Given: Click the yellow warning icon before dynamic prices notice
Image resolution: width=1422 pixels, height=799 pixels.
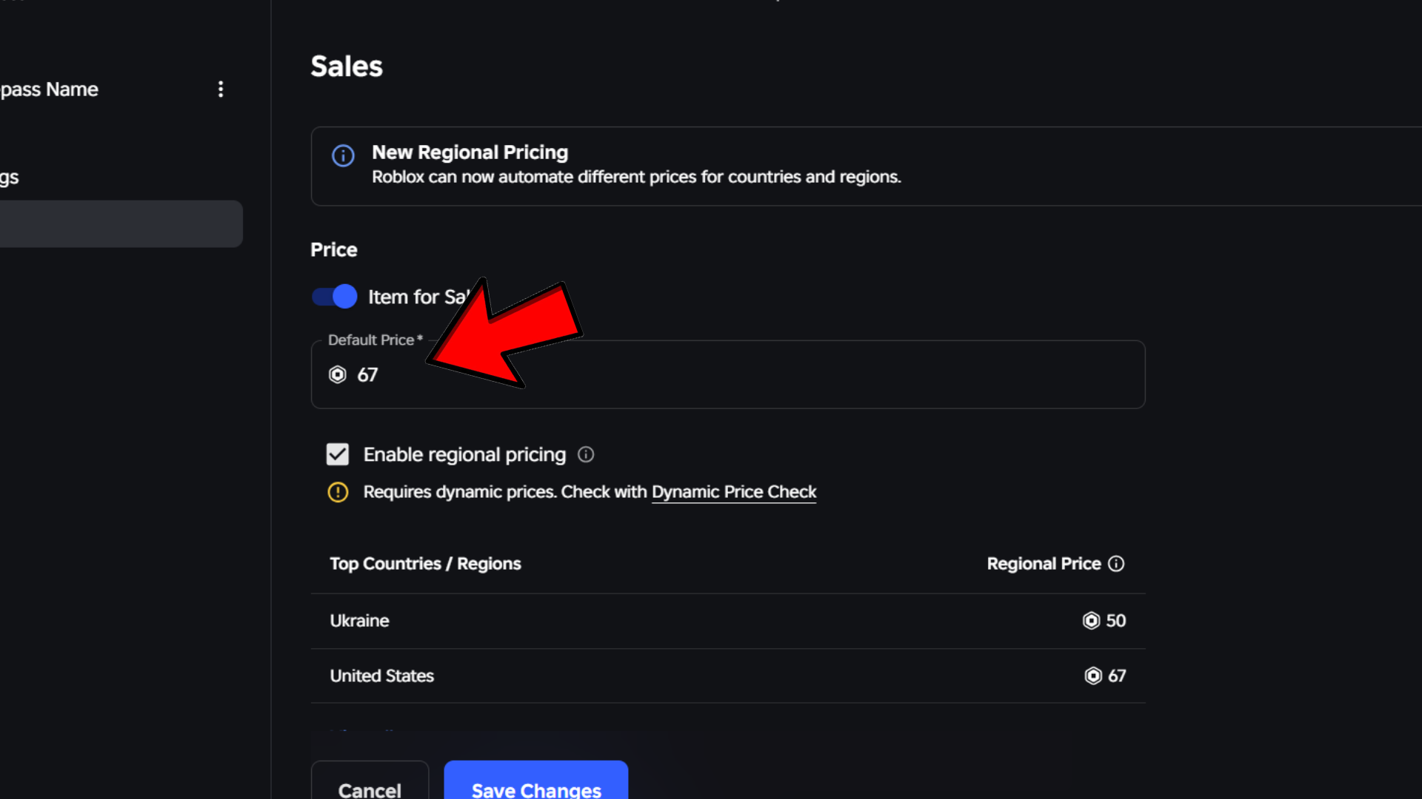Looking at the screenshot, I should (x=338, y=492).
